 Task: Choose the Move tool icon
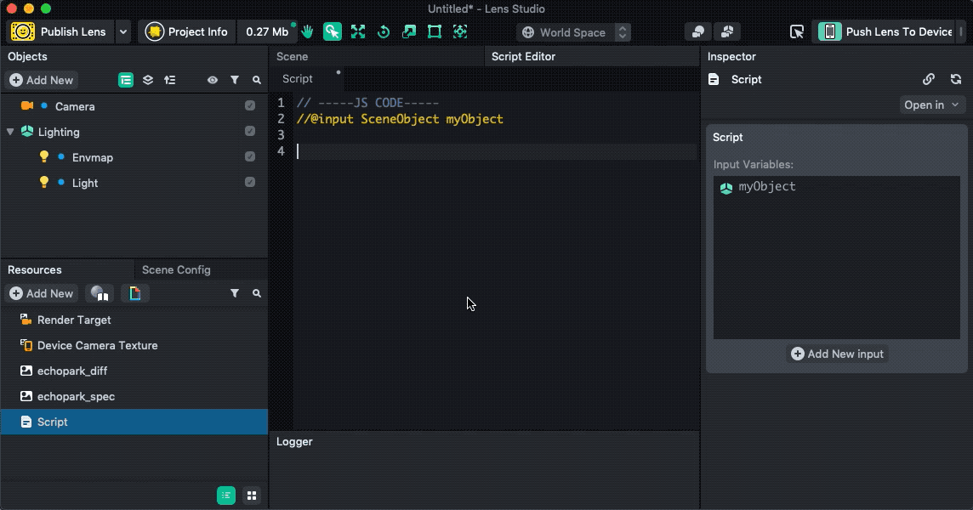click(358, 31)
